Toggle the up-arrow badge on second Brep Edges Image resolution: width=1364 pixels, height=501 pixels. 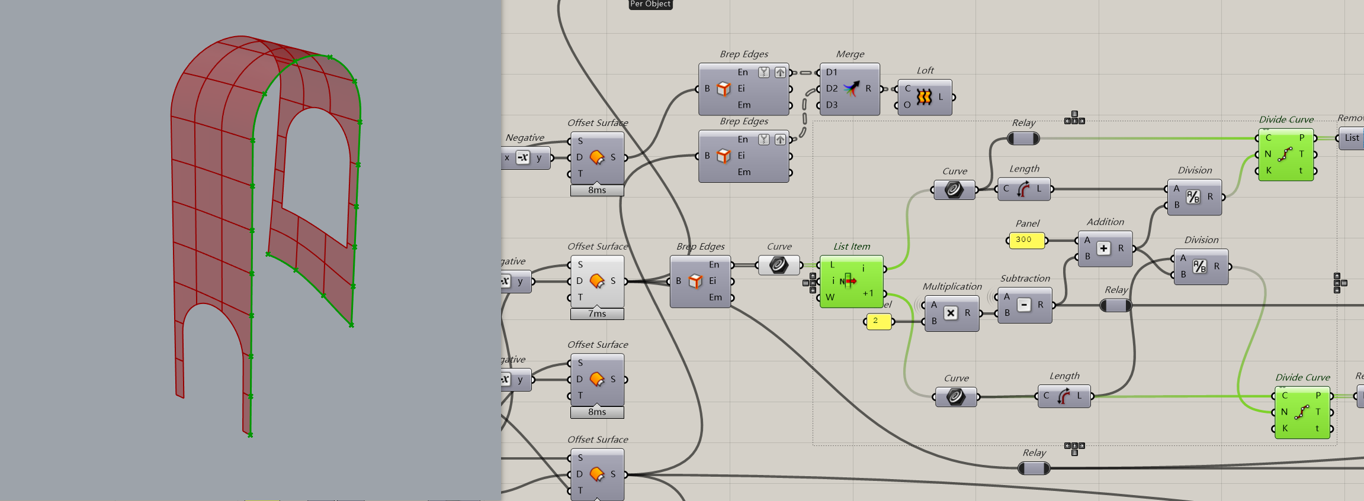[x=780, y=140]
